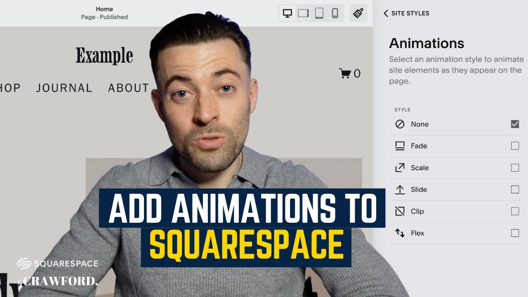Select the Scale label text
The image size is (528, 297).
click(x=420, y=168)
